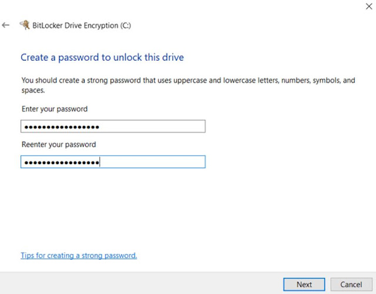
Task: Click the 'BitLocker Drive Encryption (C:)' title text
Action: tap(82, 25)
